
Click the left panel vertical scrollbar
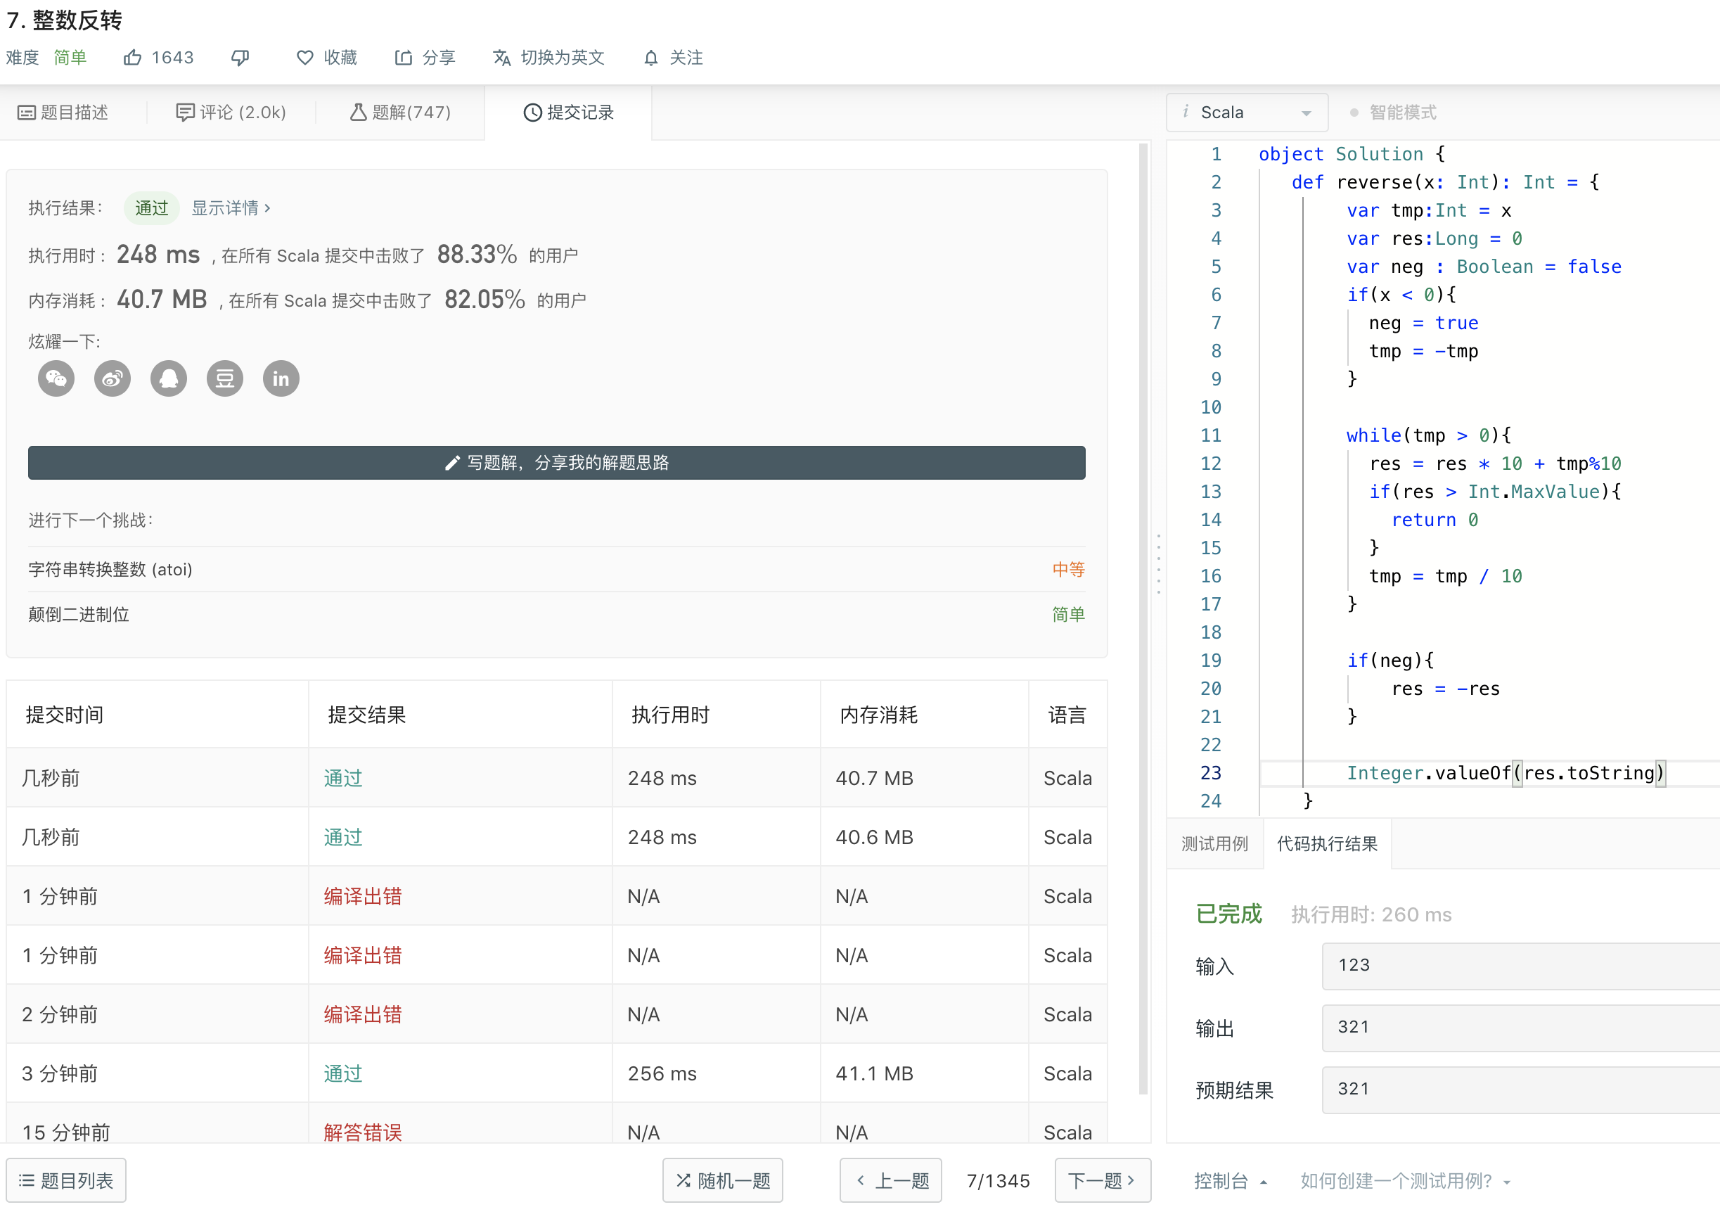coord(1143,618)
